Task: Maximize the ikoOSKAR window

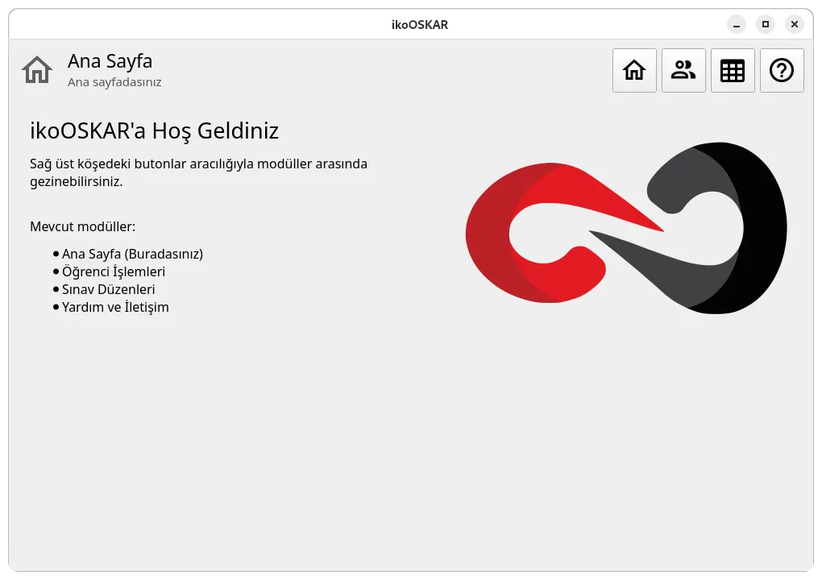Action: click(766, 24)
